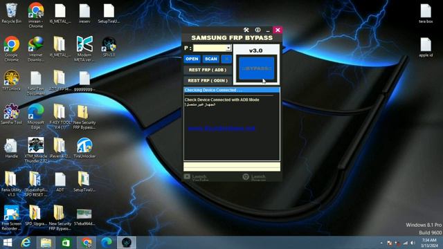Click the small blue X button next to SCAN
This screenshot has height=249, width=443.
pos(226,59)
